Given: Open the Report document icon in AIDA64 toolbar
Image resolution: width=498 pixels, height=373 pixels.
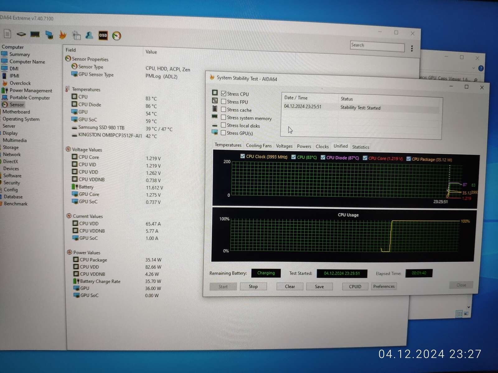Looking at the screenshot, I should point(7,34).
